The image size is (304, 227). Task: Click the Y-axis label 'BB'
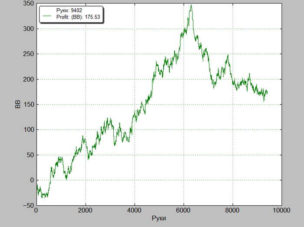[x=17, y=104]
